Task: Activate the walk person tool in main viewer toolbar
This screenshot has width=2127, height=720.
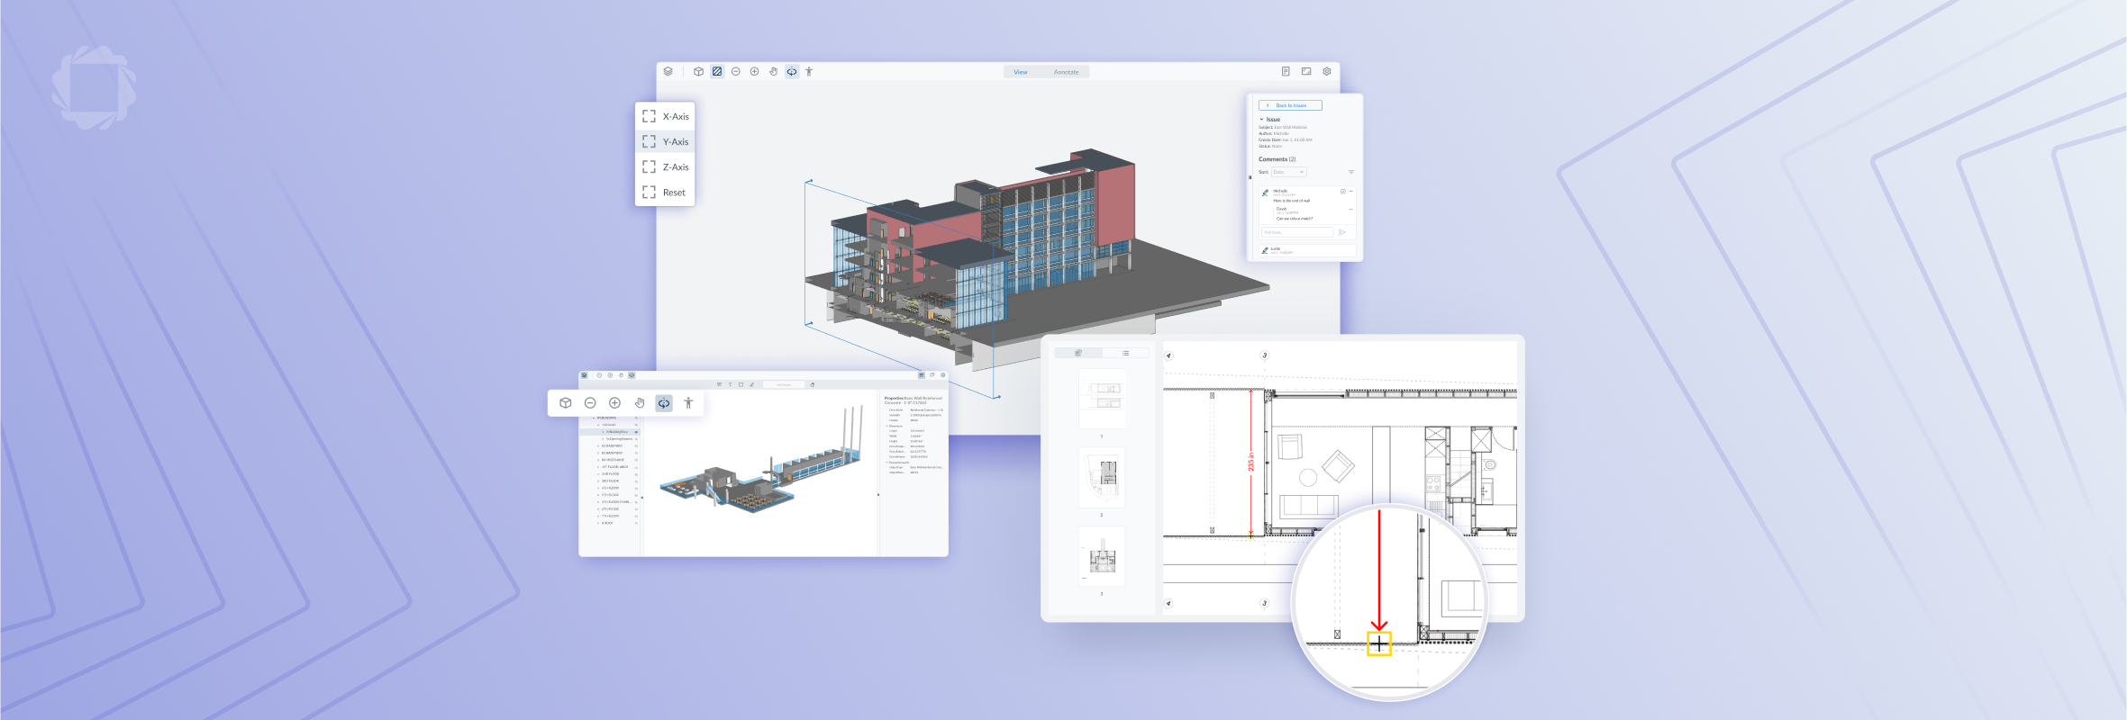Action: (809, 71)
